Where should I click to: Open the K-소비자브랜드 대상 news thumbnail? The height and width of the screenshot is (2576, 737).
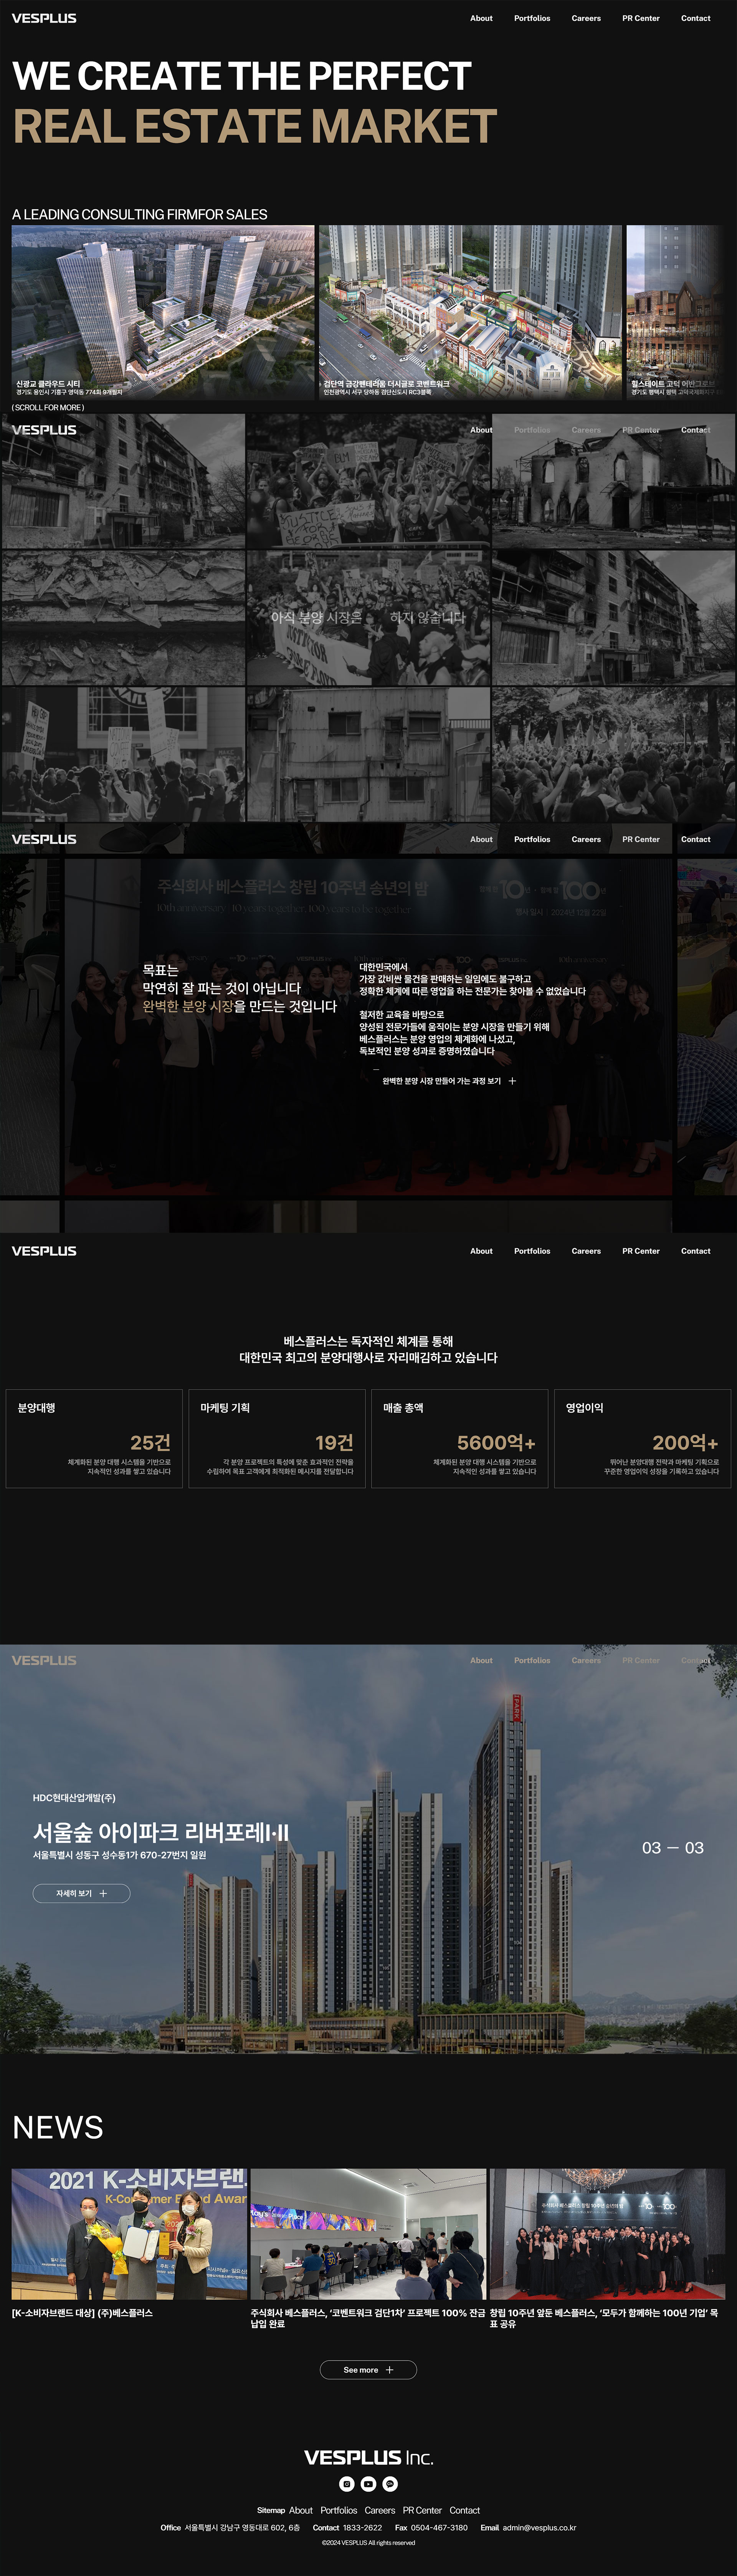click(129, 2234)
